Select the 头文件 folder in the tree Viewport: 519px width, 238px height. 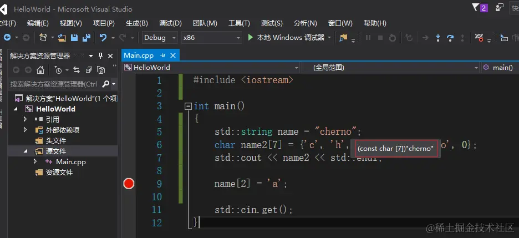pyautogui.click(x=56, y=141)
